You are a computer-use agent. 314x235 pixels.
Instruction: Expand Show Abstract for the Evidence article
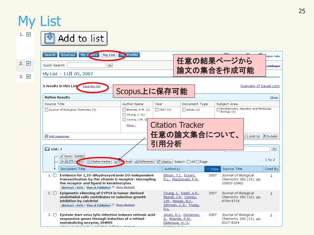coord(125,187)
